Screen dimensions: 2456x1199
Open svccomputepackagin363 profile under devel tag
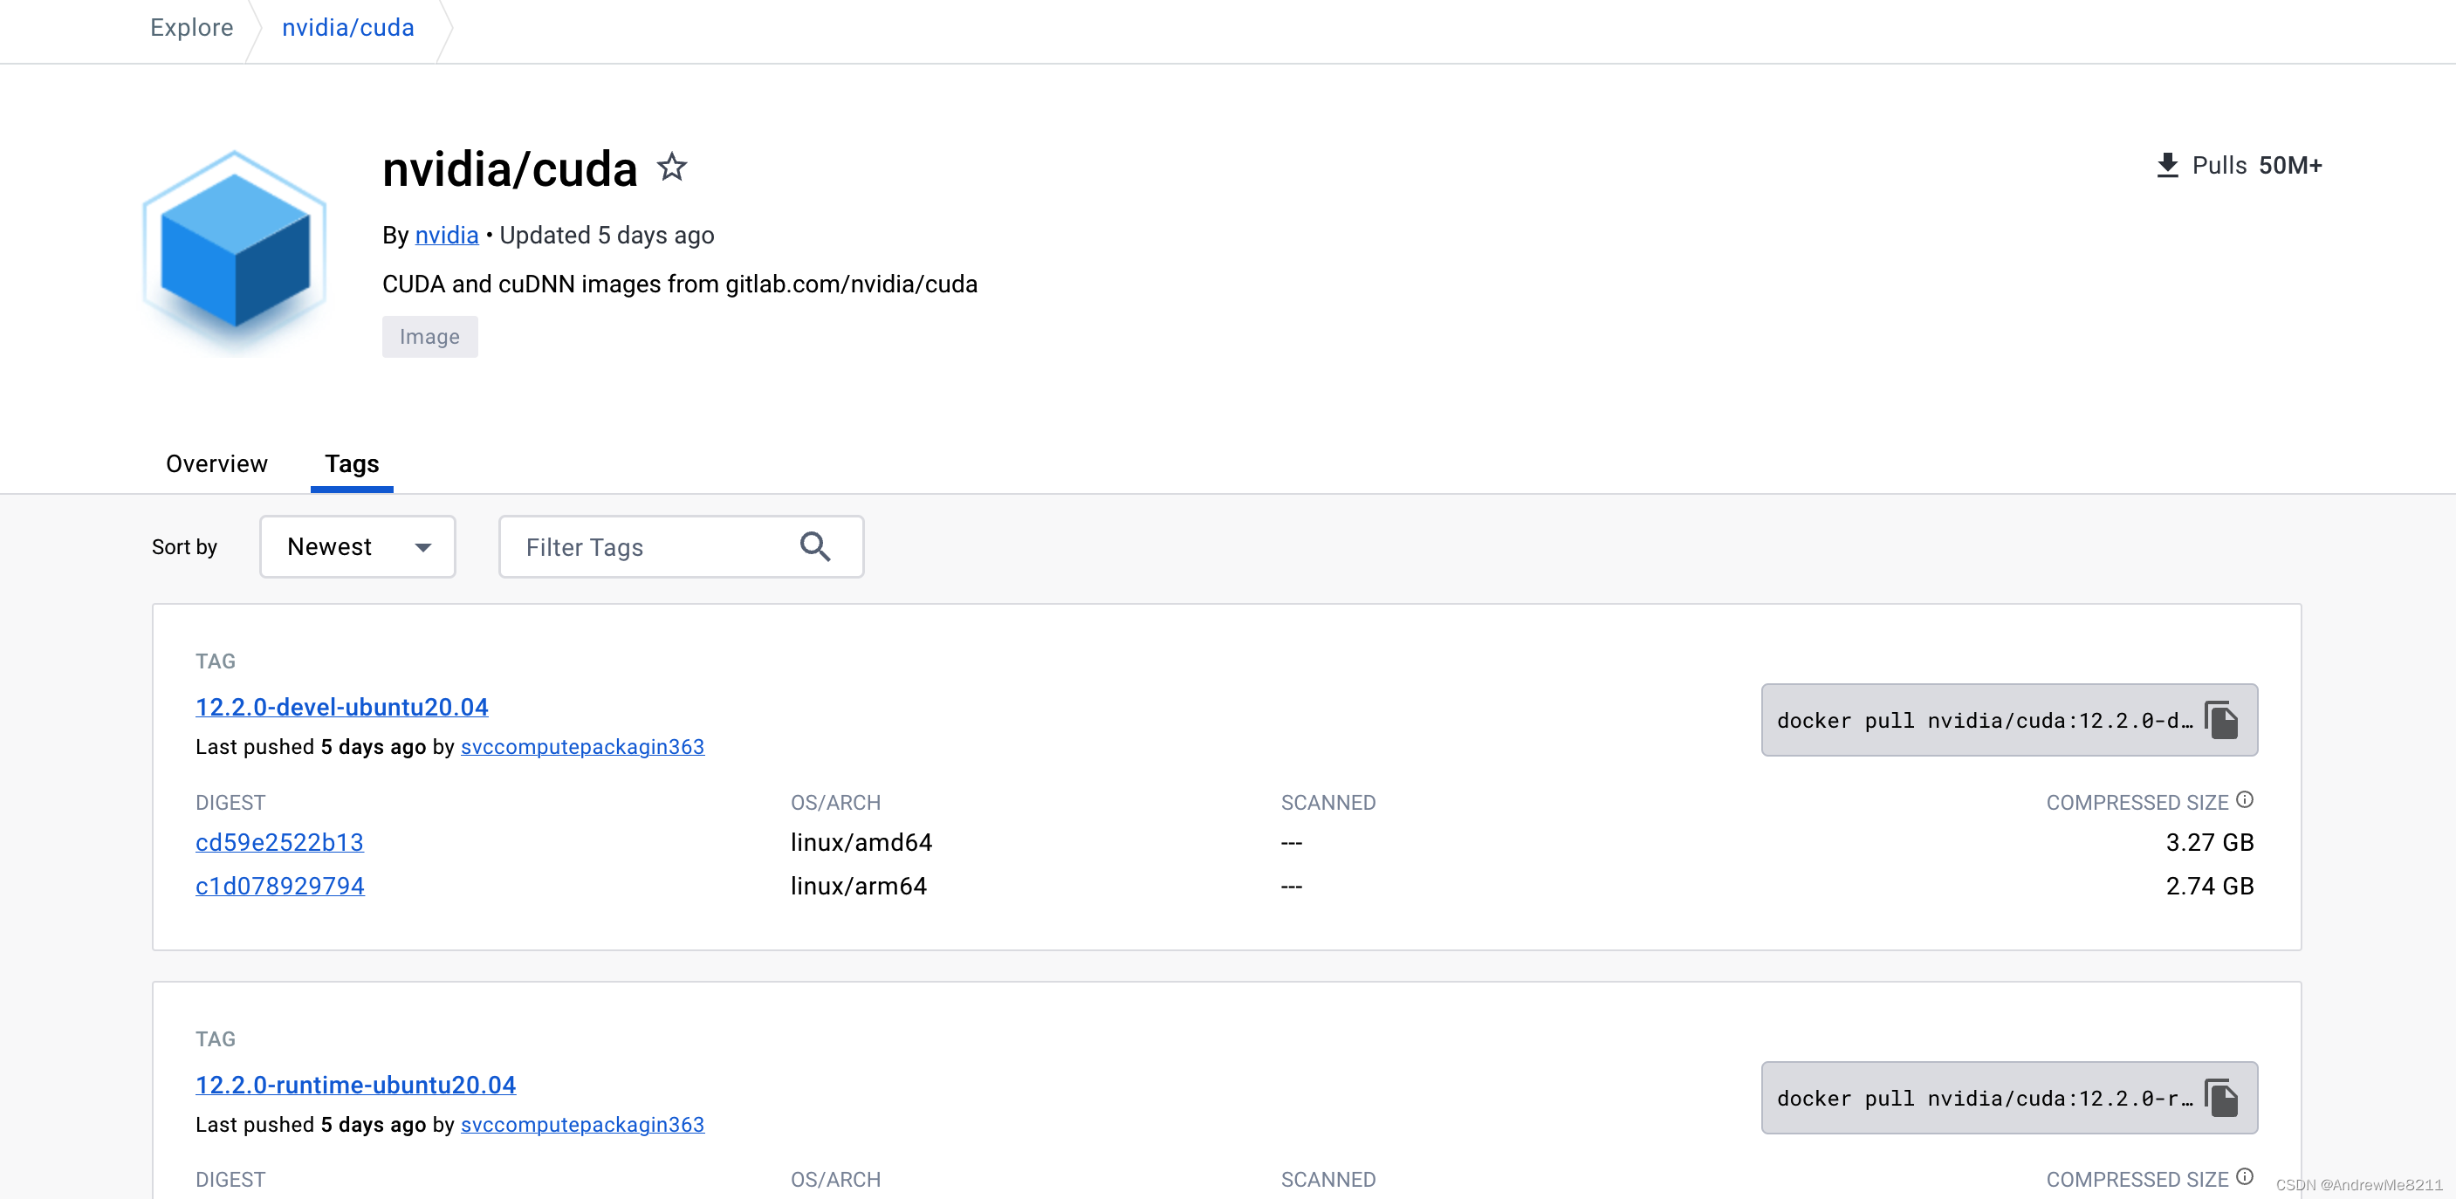pyautogui.click(x=582, y=747)
